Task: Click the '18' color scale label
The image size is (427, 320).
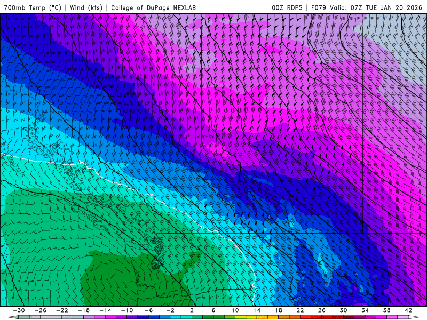Action: pos(278,310)
